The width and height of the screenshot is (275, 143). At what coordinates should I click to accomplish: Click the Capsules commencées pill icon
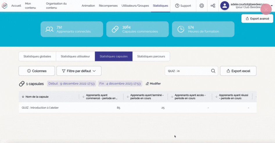click(x=115, y=29)
